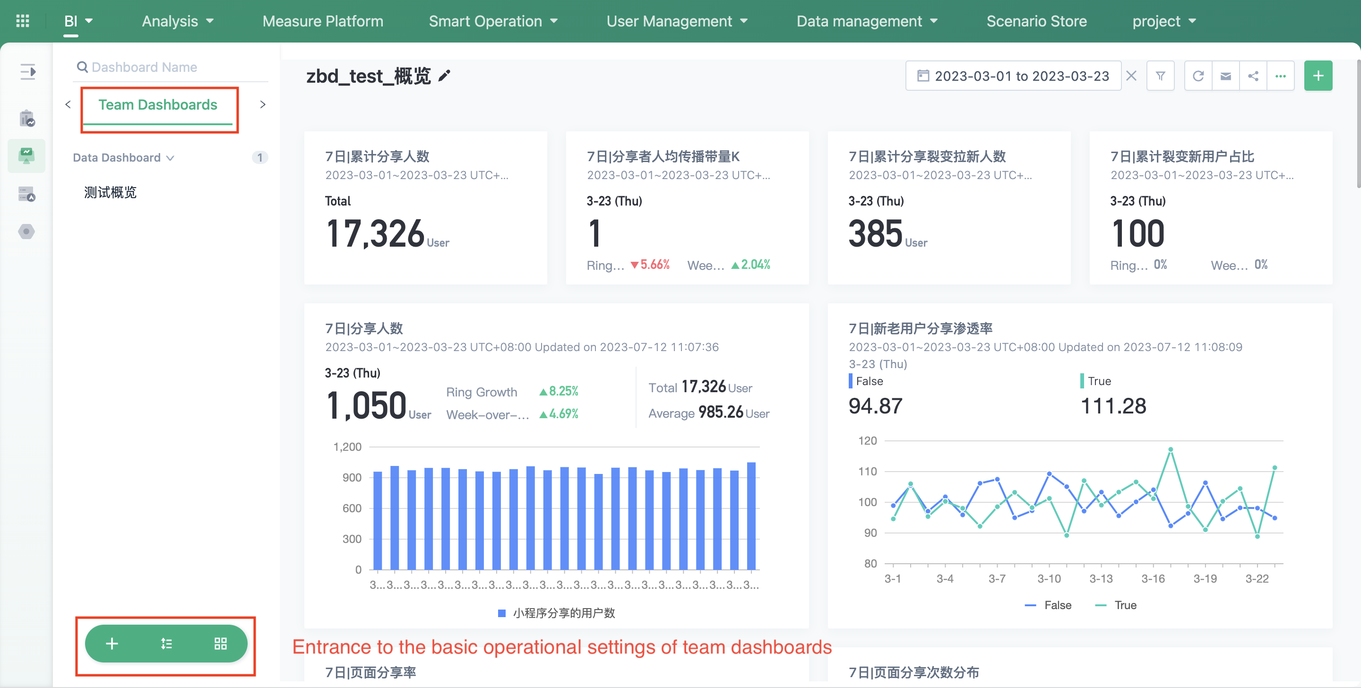Clear the selected date range
The width and height of the screenshot is (1361, 688).
[x=1131, y=75]
